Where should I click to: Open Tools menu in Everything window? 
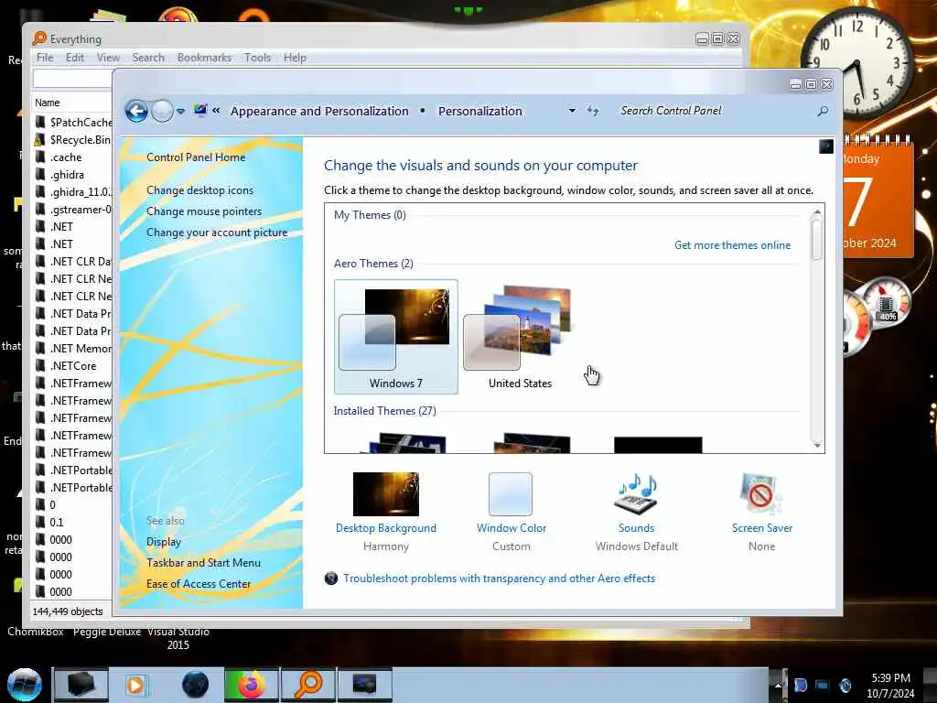[x=257, y=58]
